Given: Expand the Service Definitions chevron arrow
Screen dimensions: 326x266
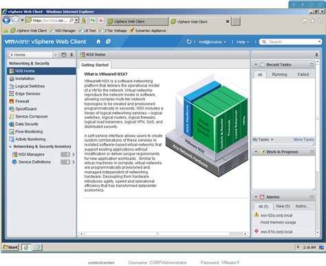Looking at the screenshot, I should (74, 162).
